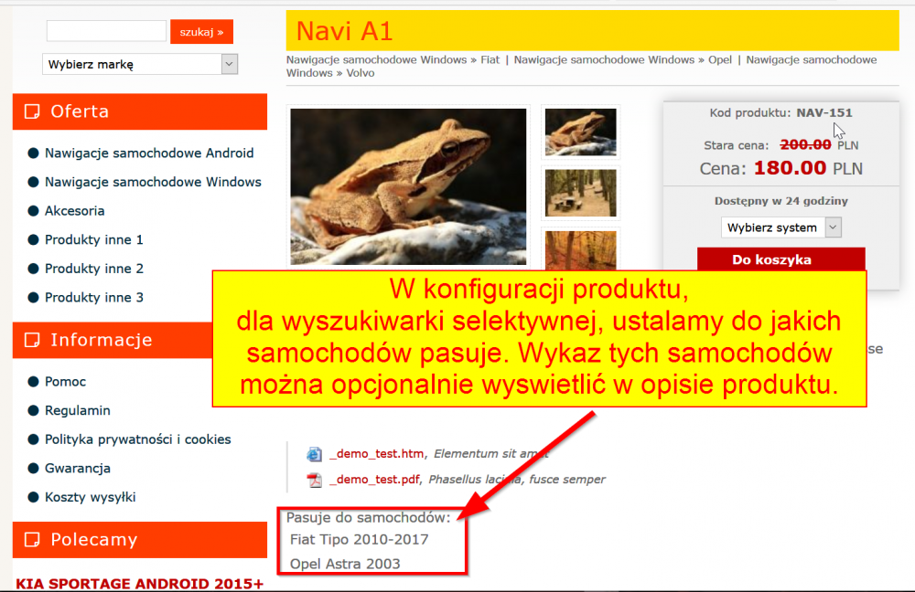915x592 pixels.
Task: Open the _demo_test.htm link
Action: [377, 454]
